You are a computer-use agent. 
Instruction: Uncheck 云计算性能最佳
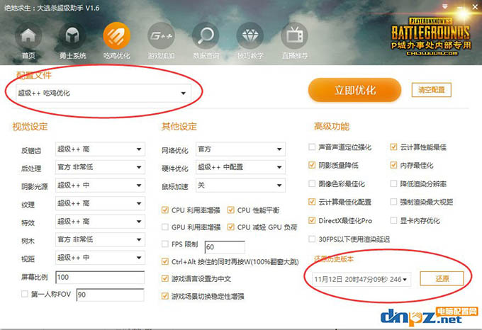393,147
